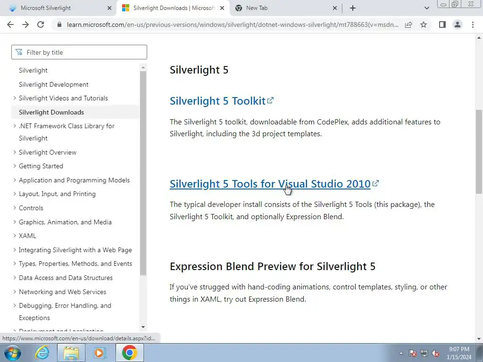Switch to the Silverlight Downloads tab
The width and height of the screenshot is (483, 362).
[174, 8]
